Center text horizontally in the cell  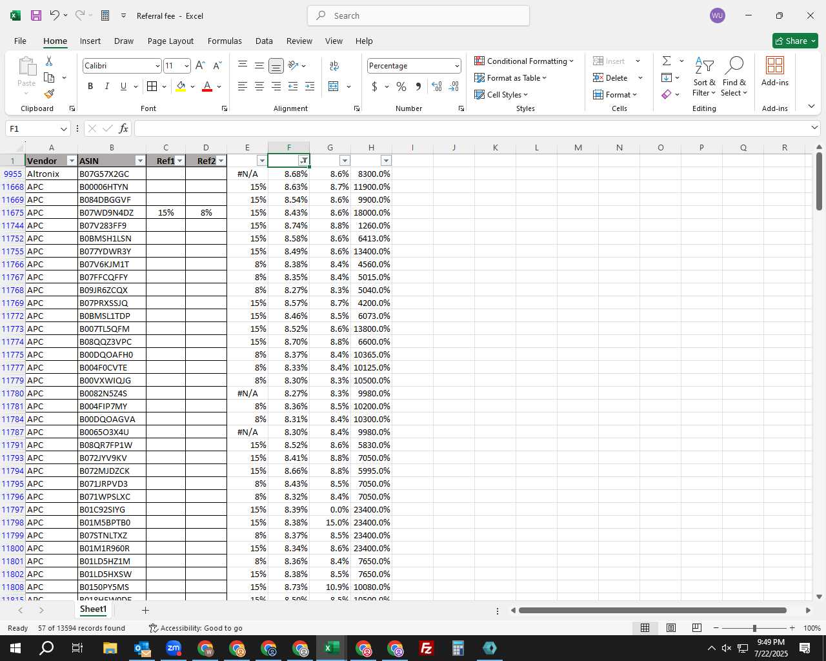coord(259,86)
